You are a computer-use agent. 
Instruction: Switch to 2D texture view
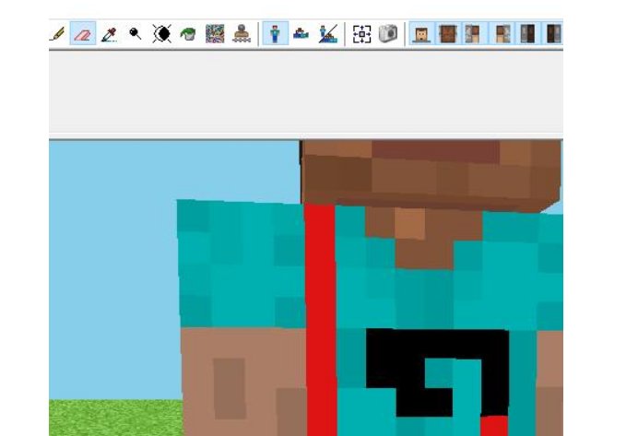(x=301, y=34)
